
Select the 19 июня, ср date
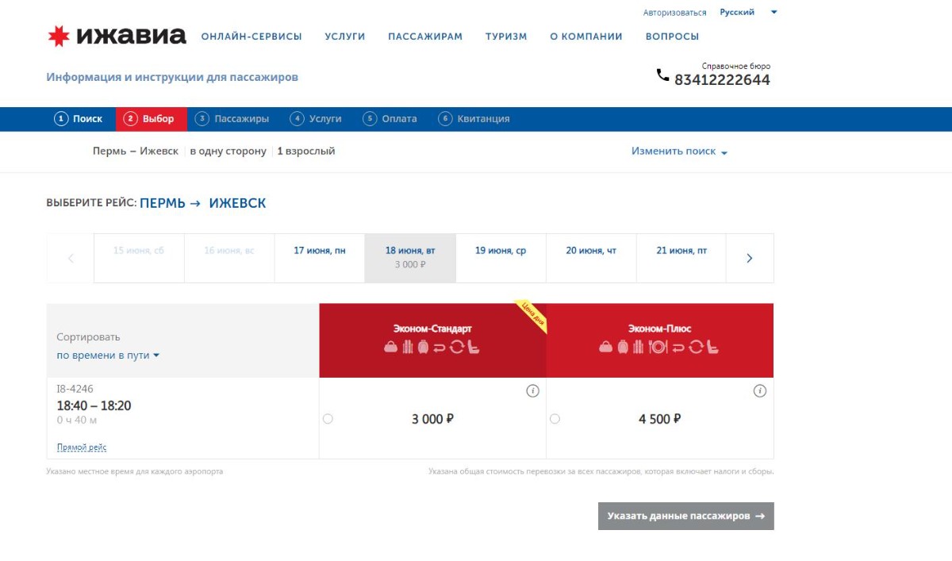(501, 251)
